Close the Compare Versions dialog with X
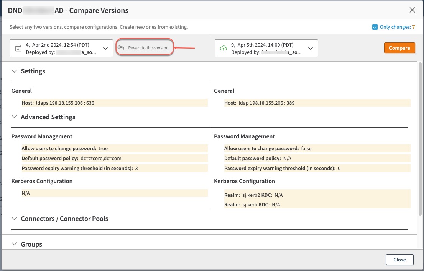This screenshot has width=424, height=271. (412, 10)
